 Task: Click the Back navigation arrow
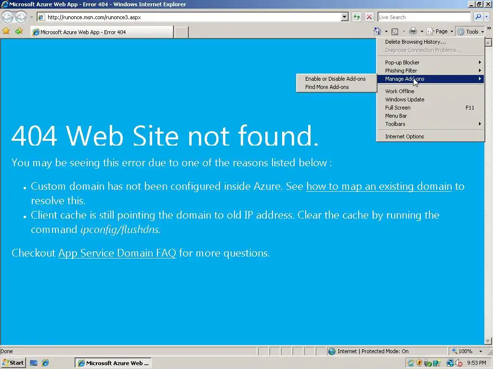(8, 17)
